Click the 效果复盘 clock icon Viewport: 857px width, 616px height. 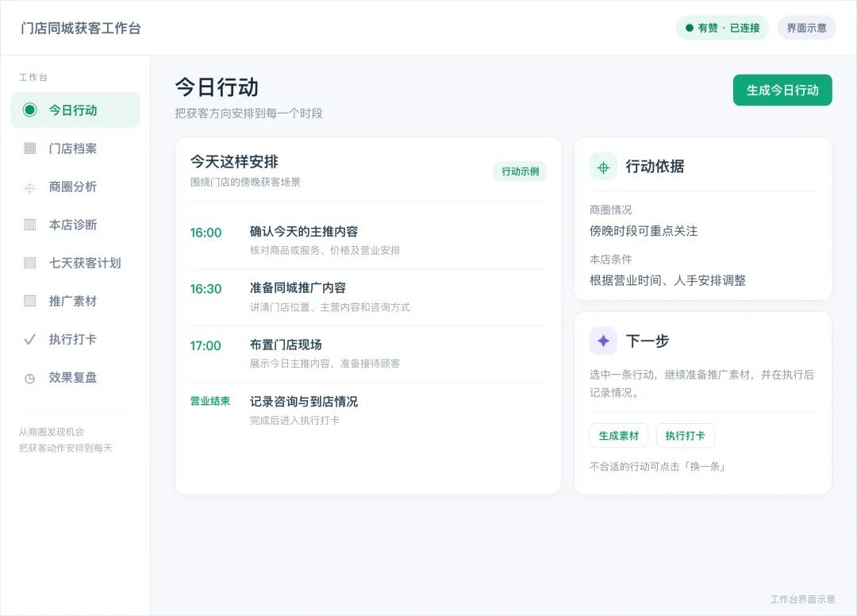coord(30,378)
